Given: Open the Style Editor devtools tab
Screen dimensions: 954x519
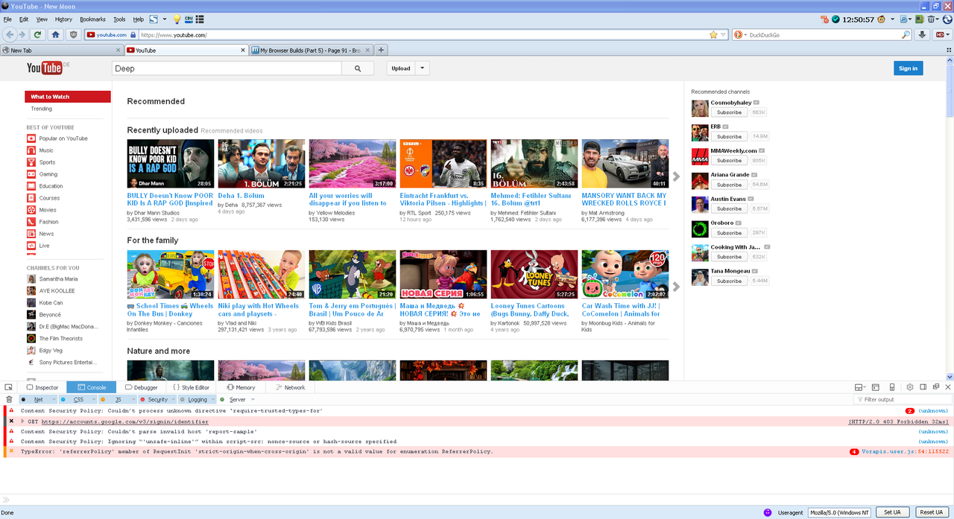Looking at the screenshot, I should coord(192,387).
